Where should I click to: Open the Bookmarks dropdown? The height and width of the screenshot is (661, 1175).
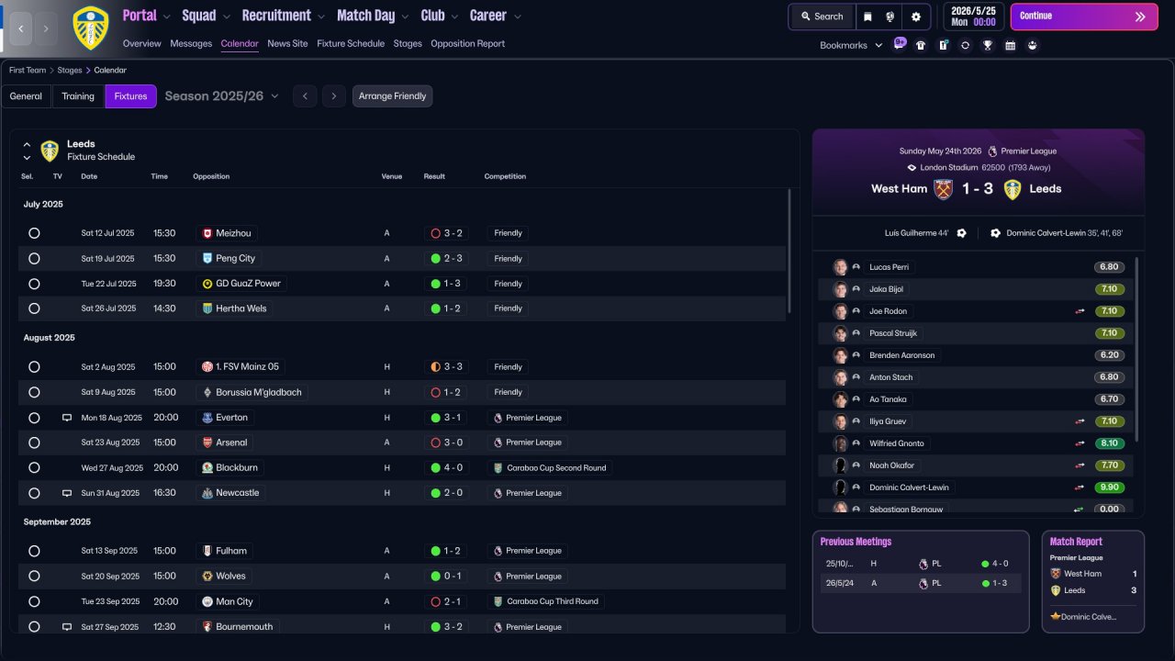(x=851, y=45)
